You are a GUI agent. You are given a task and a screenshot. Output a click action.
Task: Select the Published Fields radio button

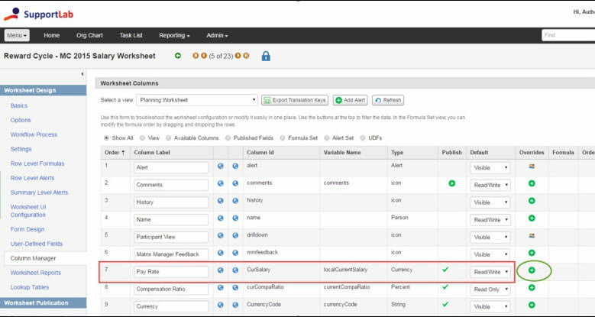coord(228,137)
